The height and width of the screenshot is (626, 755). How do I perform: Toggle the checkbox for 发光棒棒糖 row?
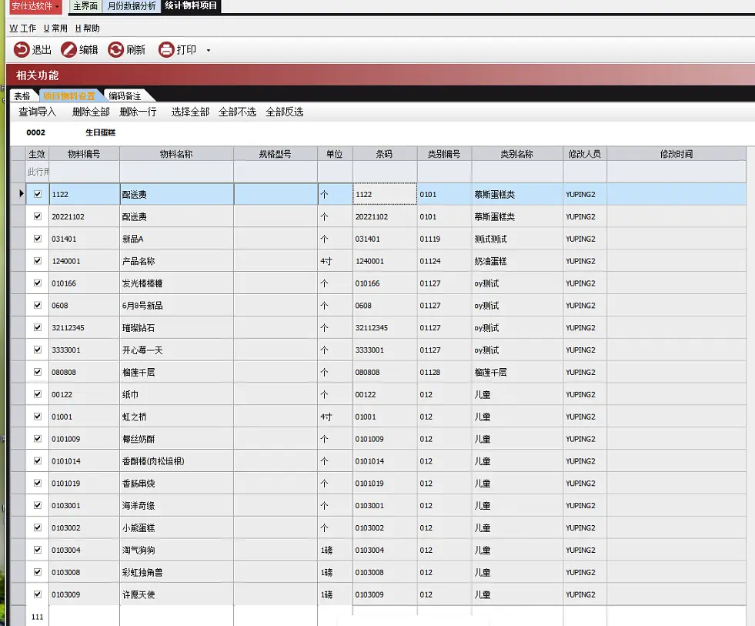38,283
